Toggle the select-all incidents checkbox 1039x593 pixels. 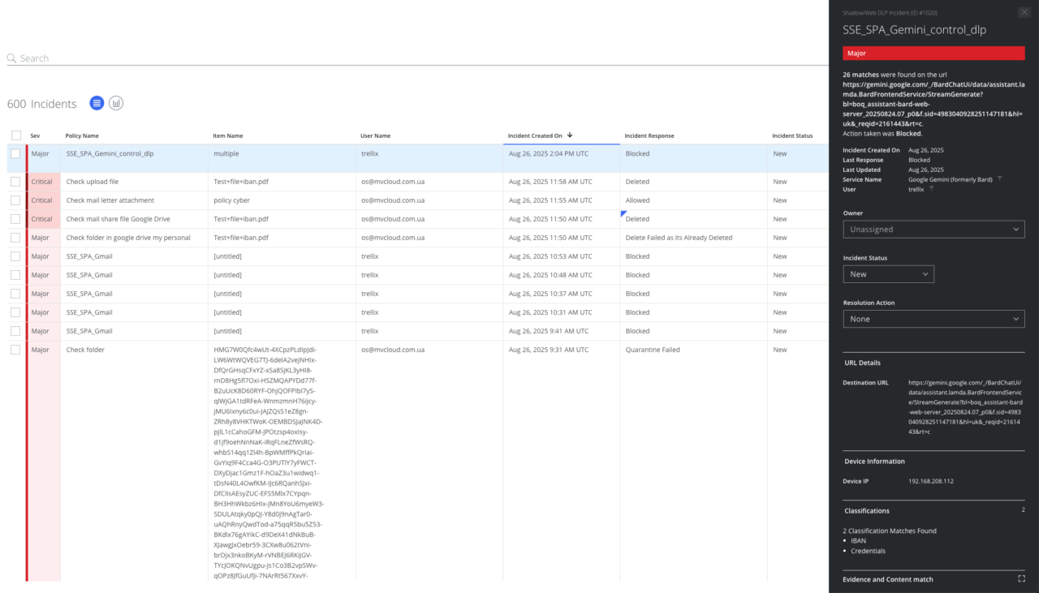16,135
